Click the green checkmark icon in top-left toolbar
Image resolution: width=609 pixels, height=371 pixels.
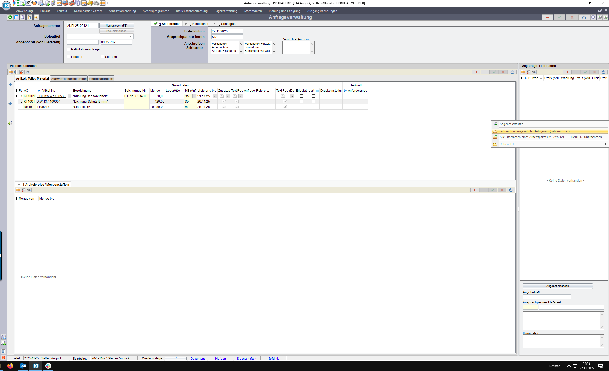[x=10, y=17]
